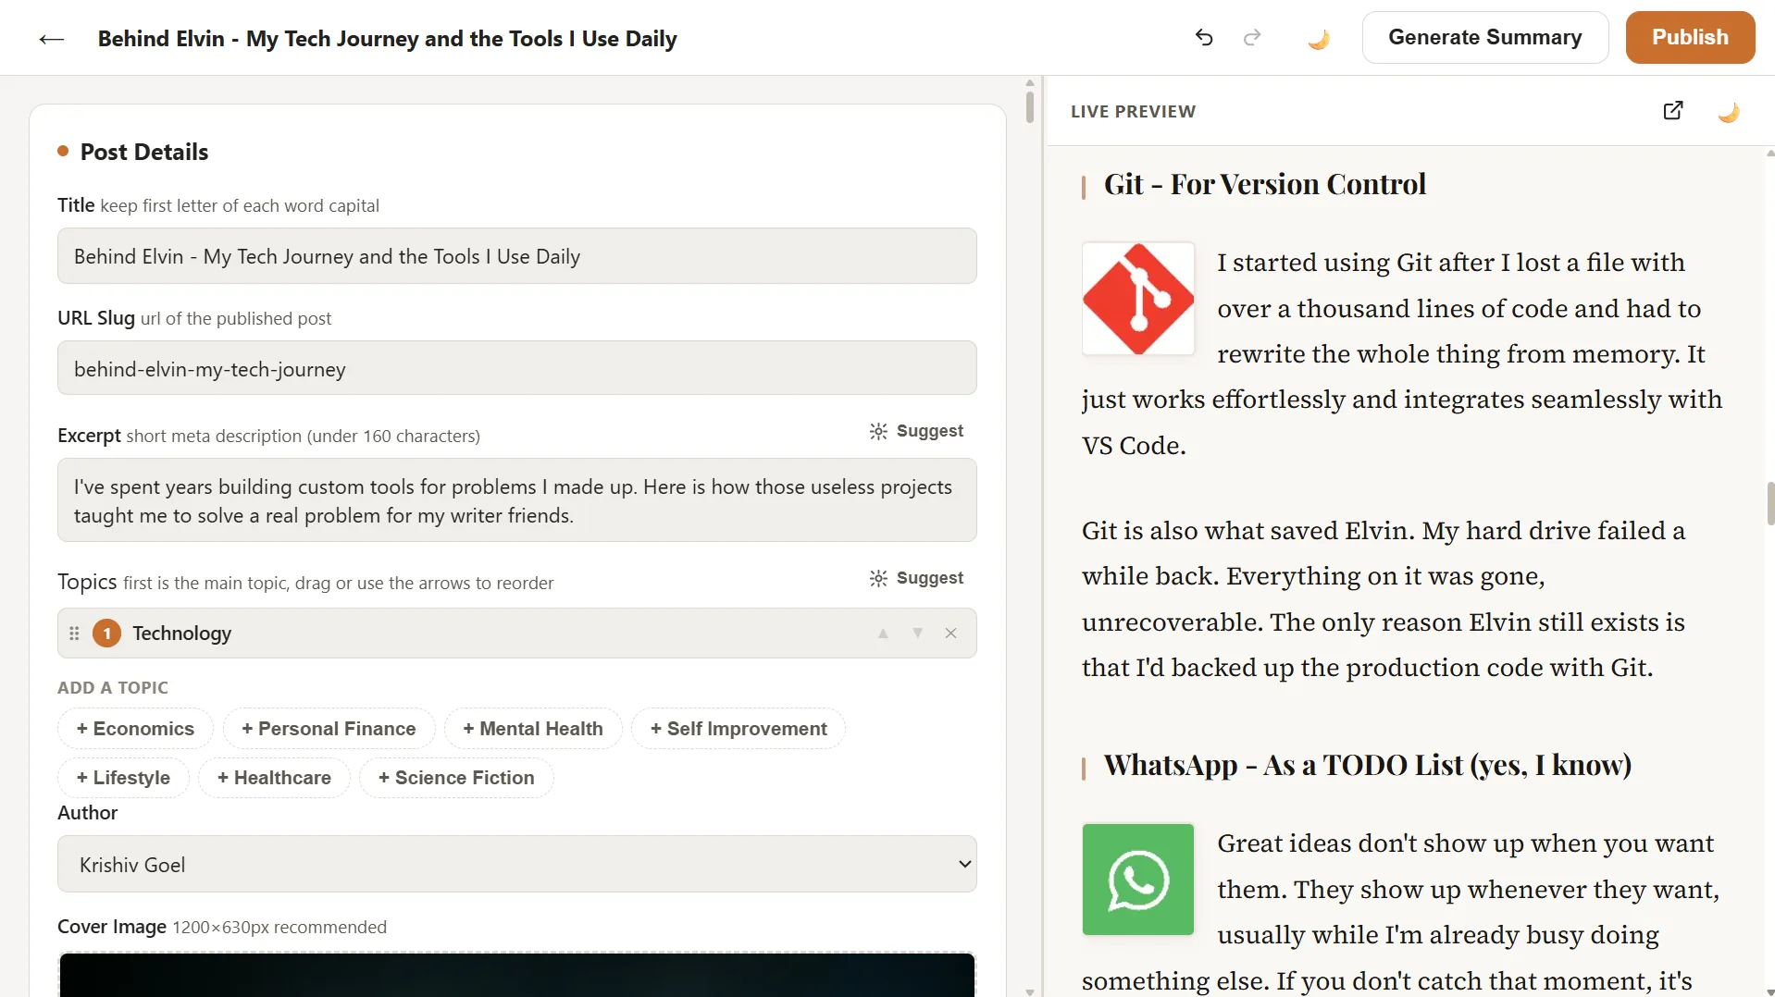Redo the last edit
This screenshot has width=1775, height=997.
pyautogui.click(x=1252, y=38)
